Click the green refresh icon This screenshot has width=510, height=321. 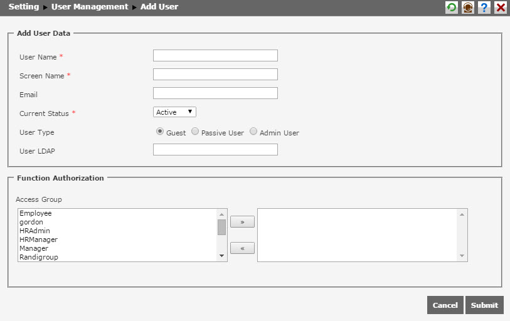(452, 7)
